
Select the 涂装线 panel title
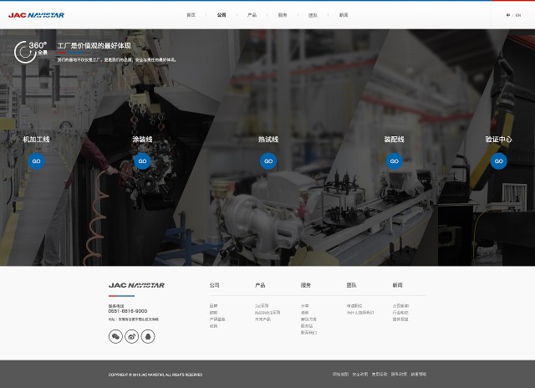click(142, 140)
